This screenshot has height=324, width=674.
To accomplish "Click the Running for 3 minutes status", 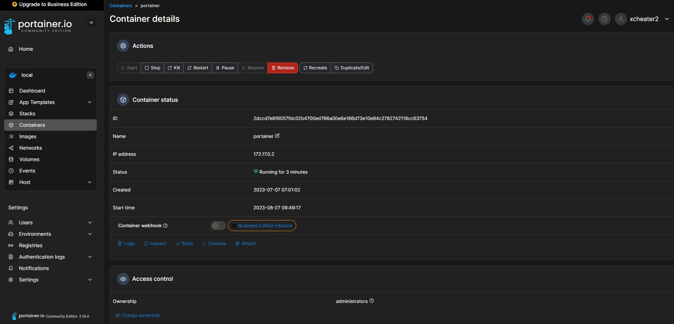I will tap(280, 172).
